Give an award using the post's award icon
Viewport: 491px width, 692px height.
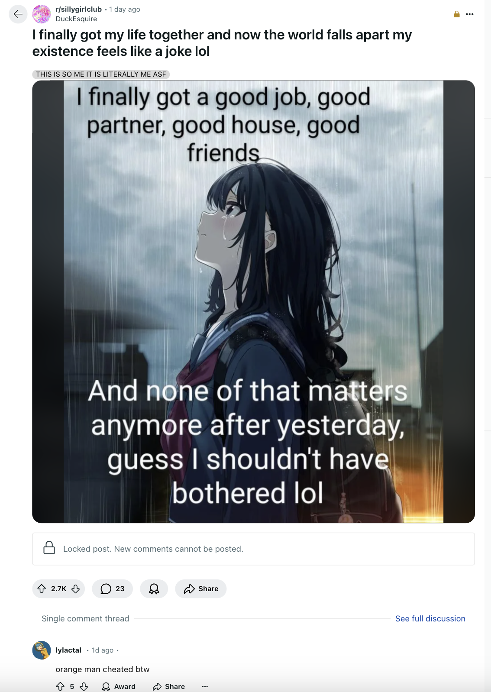tap(154, 589)
